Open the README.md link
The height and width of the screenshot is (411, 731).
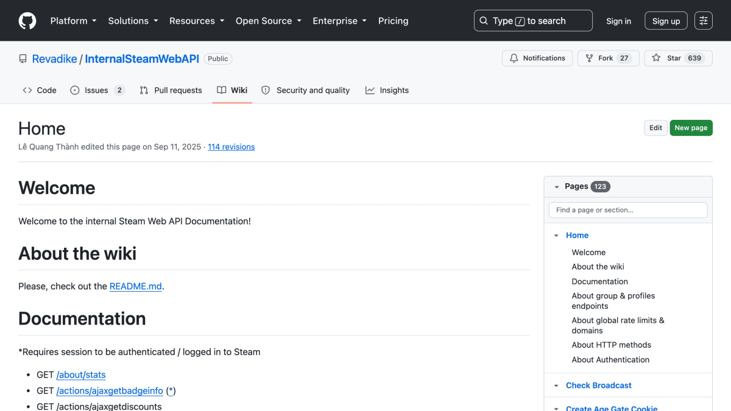click(x=136, y=286)
